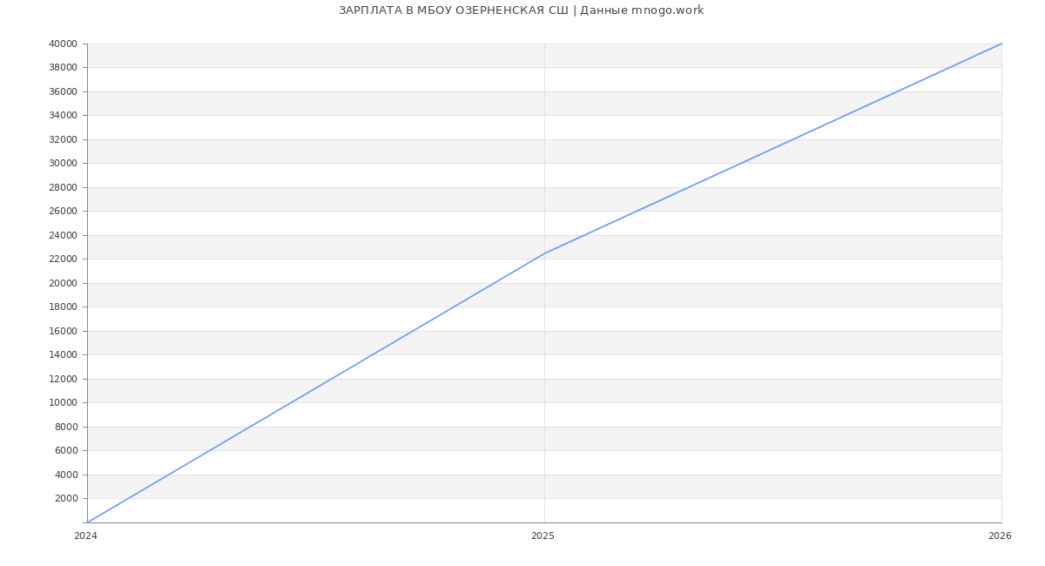This screenshot has height=566, width=1045.
Task: Select the line's data point at 2025
Action: click(544, 253)
